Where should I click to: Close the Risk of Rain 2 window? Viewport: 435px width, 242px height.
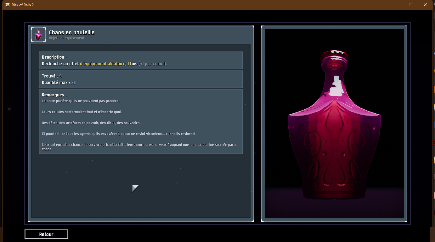point(425,5)
